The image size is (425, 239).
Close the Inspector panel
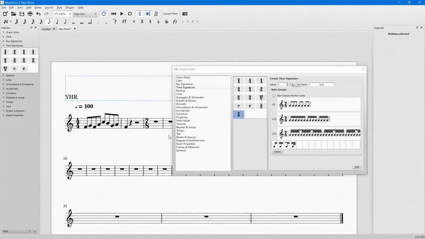click(422, 28)
